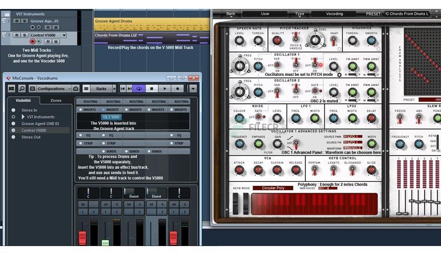Expand VST Instruments in the visibility list

23,117
